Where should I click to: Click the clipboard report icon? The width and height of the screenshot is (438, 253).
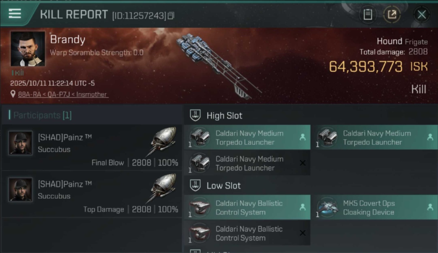[x=368, y=15]
